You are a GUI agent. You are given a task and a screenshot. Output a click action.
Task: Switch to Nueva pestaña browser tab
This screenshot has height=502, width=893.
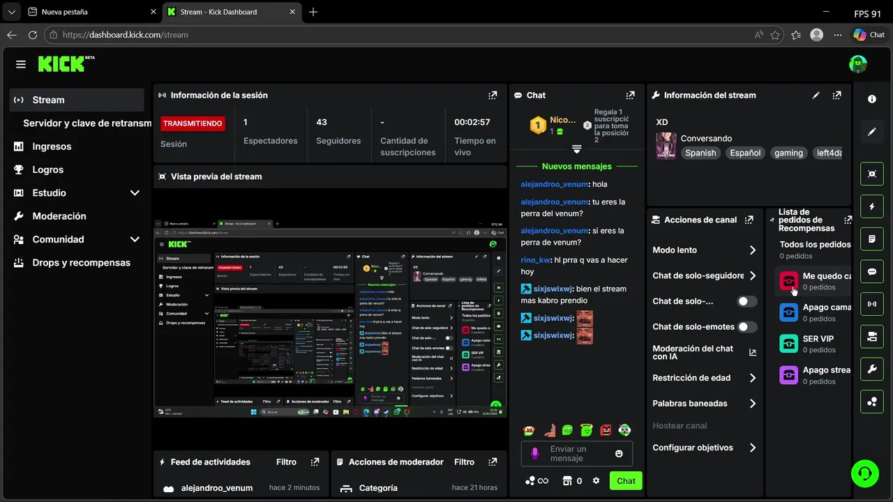point(91,12)
